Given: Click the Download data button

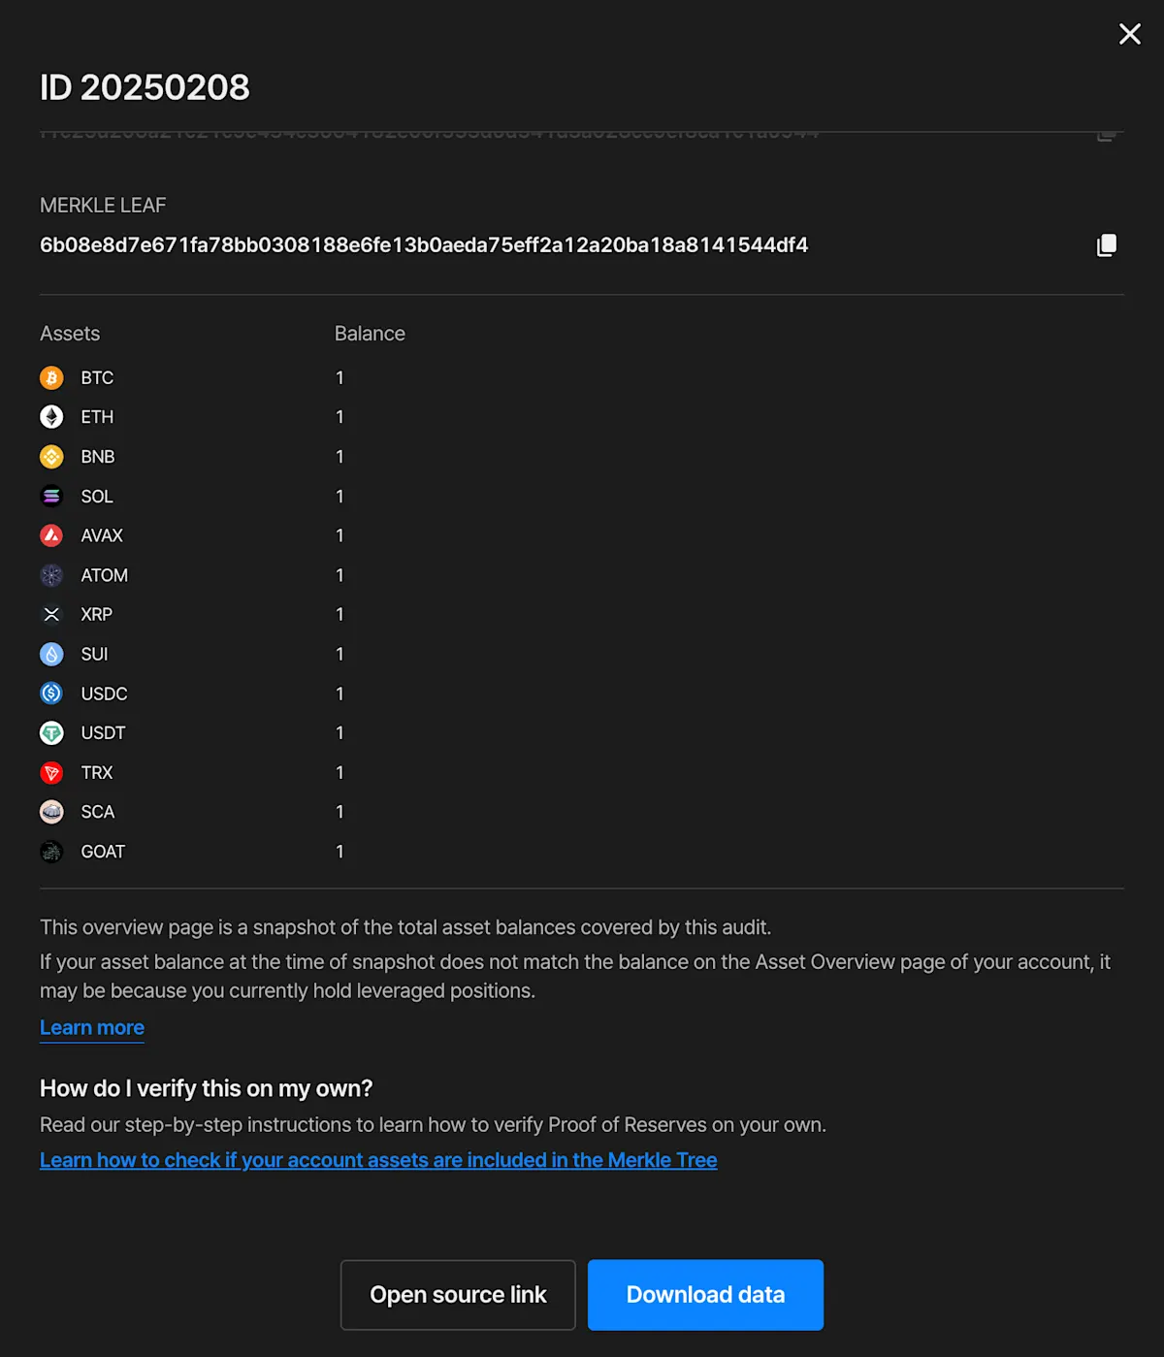Looking at the screenshot, I should coord(705,1295).
